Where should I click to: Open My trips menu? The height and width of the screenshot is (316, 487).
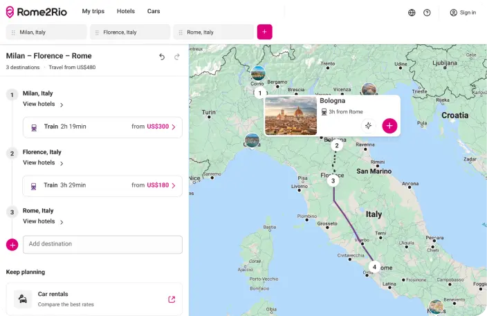(93, 11)
